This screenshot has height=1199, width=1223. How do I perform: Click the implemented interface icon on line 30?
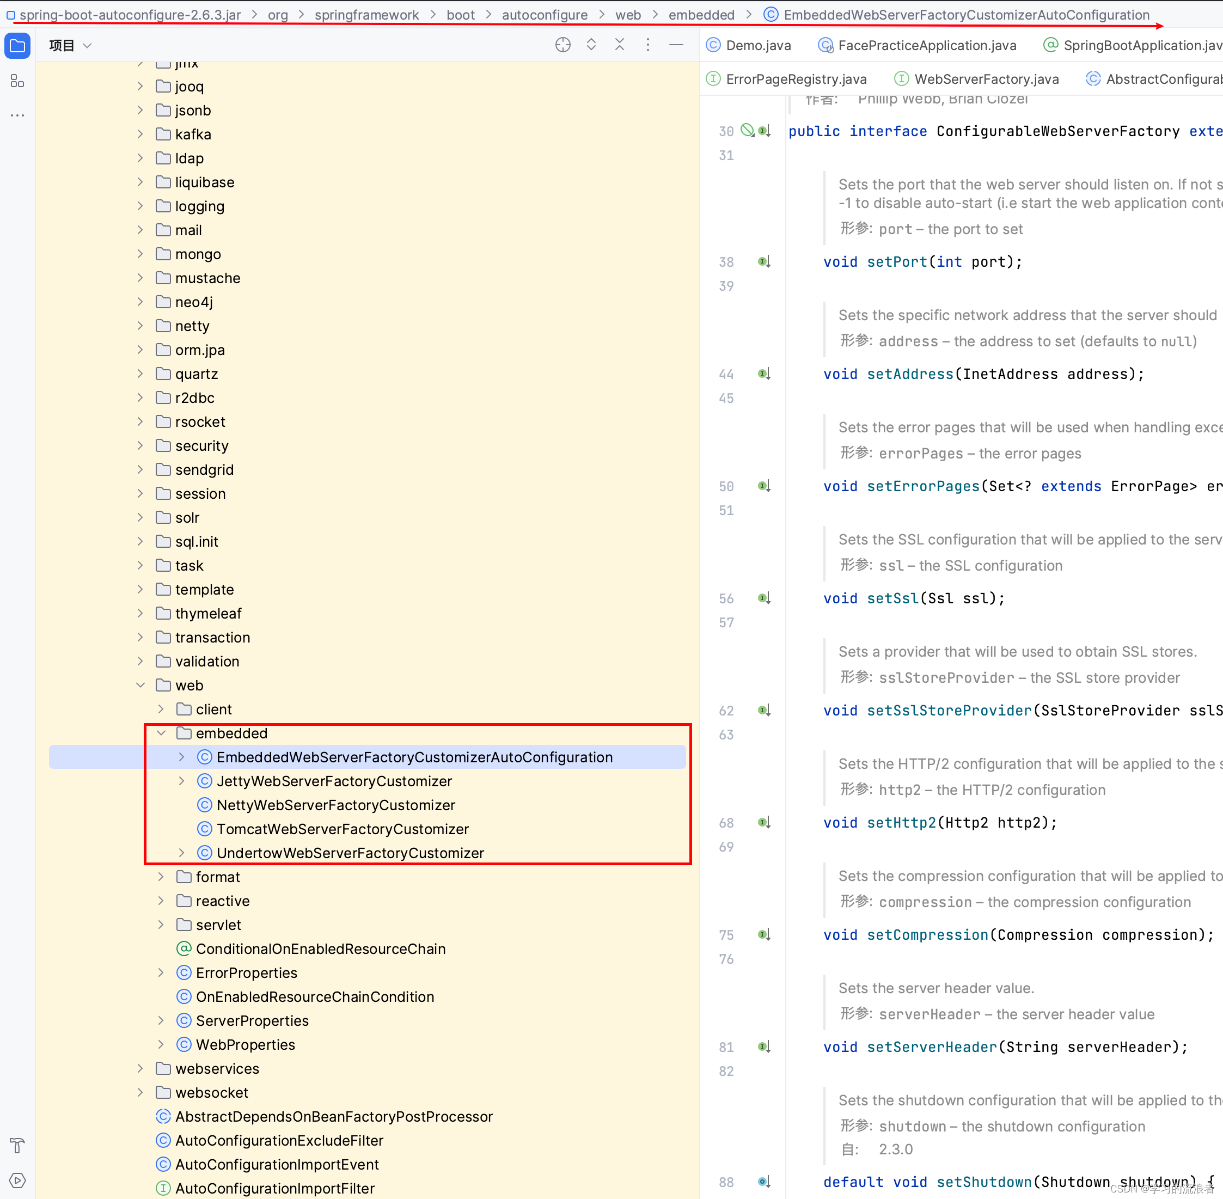click(x=765, y=131)
